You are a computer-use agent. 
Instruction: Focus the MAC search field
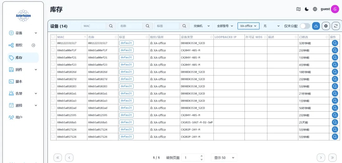94,26
